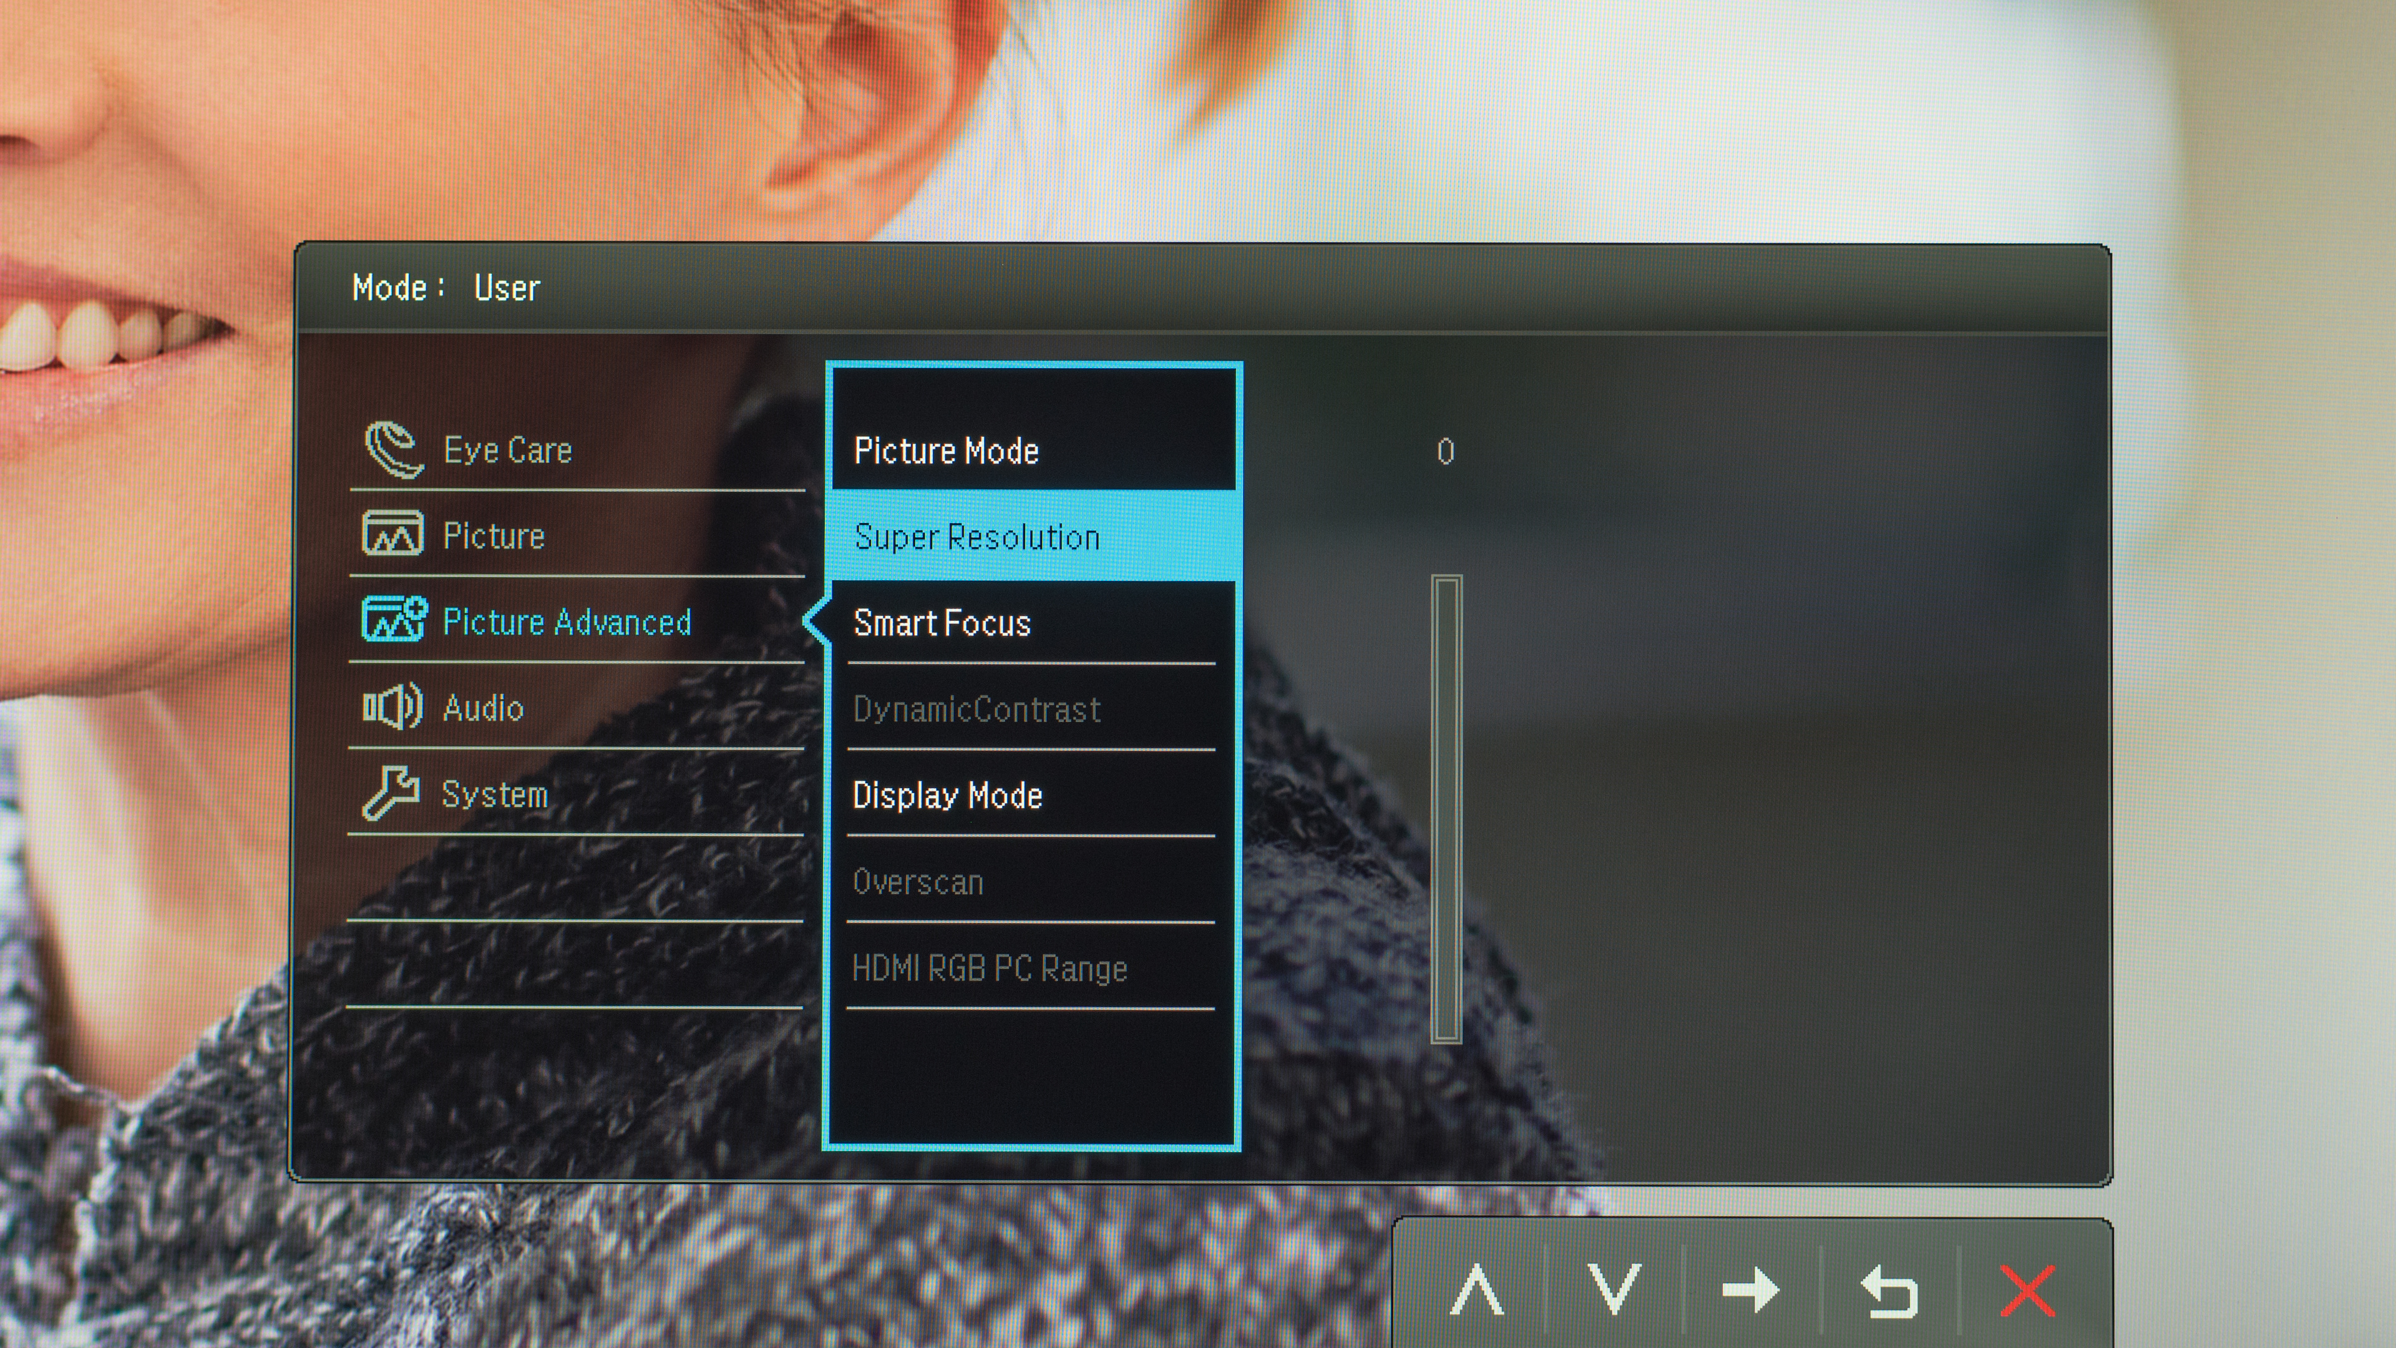Click the System wrench icon
This screenshot has height=1348, width=2396.
tap(391, 793)
